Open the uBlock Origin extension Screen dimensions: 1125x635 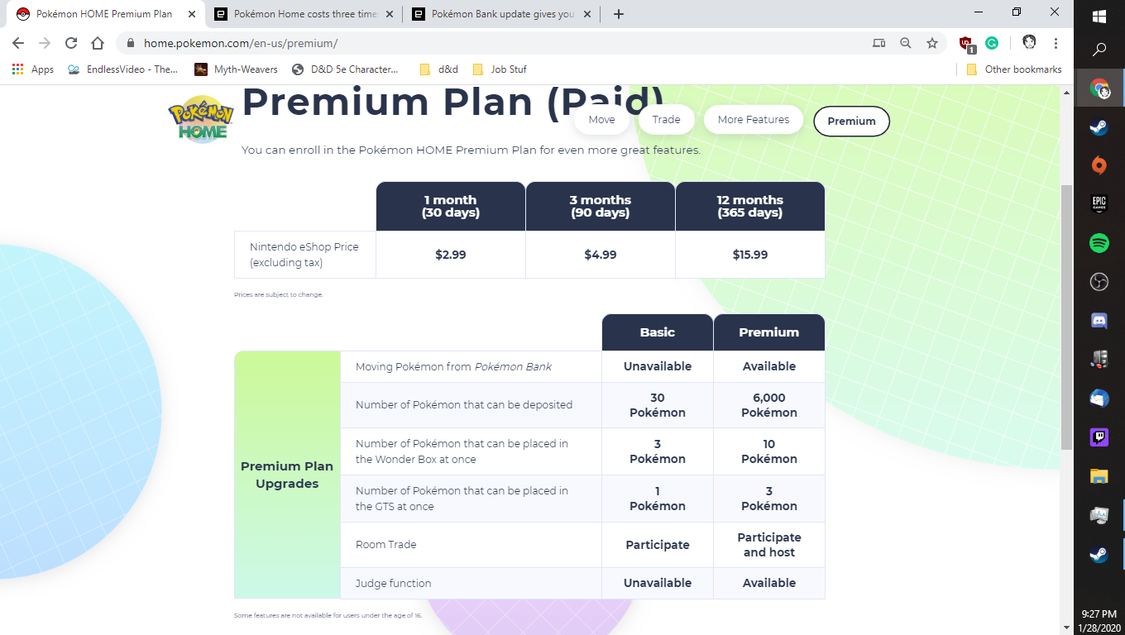(966, 42)
